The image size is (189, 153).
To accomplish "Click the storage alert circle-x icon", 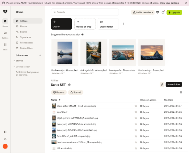I will (x=3, y=3).
